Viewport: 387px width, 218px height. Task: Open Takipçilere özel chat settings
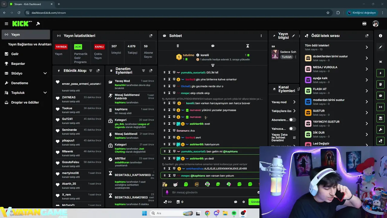coord(284,111)
